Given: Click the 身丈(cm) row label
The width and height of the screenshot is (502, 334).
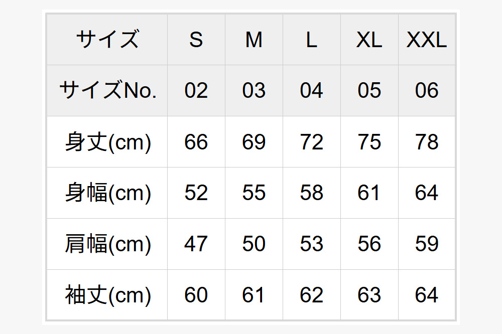Looking at the screenshot, I should (x=107, y=142).
